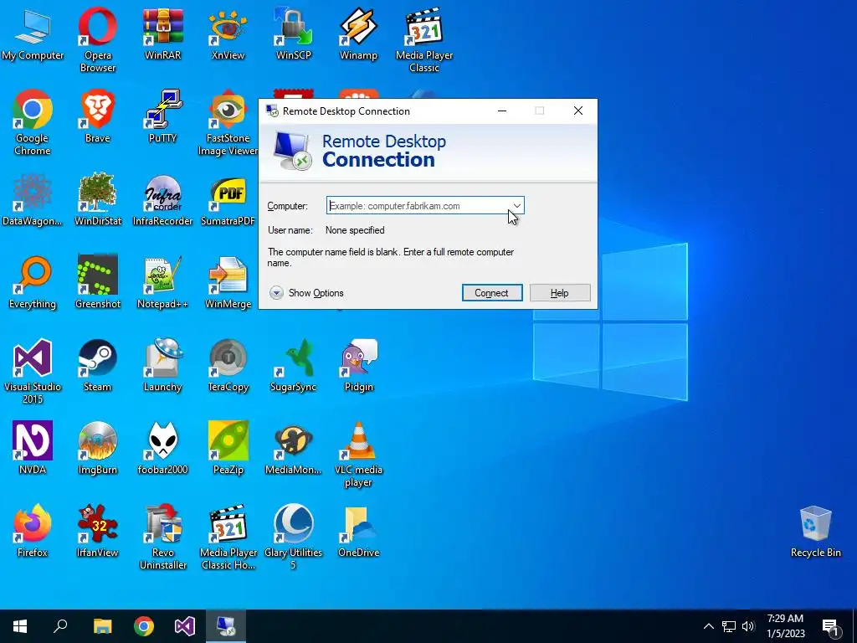Image resolution: width=857 pixels, height=643 pixels.
Task: Launch Firefox from the desktop
Action: pos(33,532)
